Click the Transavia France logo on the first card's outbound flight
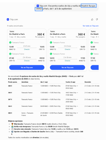This screenshot has height=141, width=106. click(x=10, y=43)
